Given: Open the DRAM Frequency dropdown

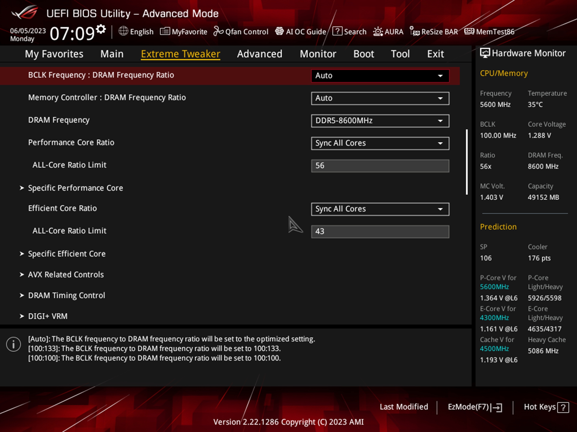Looking at the screenshot, I should click(x=380, y=121).
